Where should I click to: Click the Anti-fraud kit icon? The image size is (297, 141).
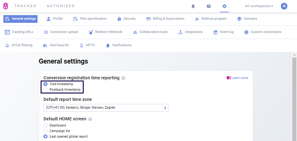point(45,45)
